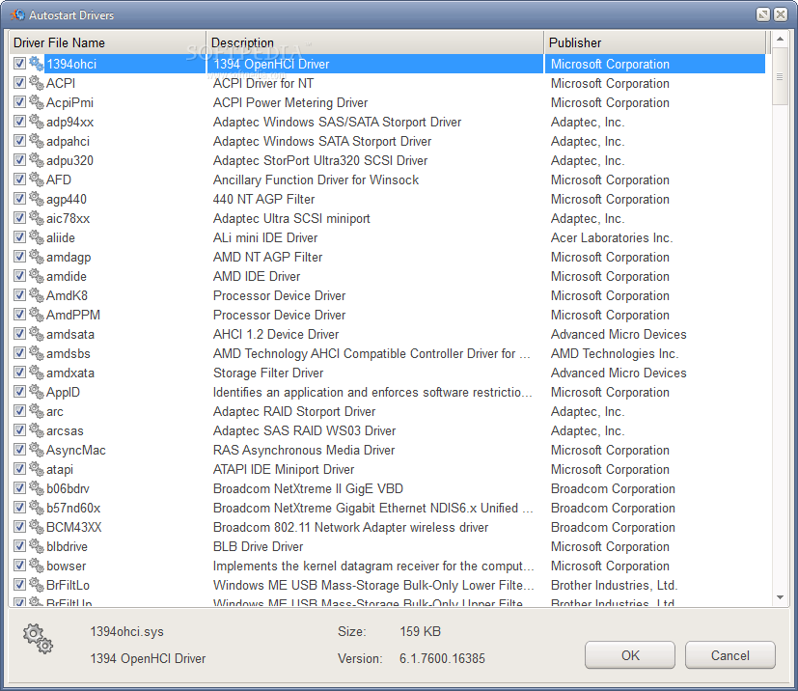Click the gear icon beside AmdPPM
The width and height of the screenshot is (798, 691).
pos(36,315)
